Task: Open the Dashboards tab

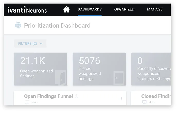Action: [x=90, y=9]
